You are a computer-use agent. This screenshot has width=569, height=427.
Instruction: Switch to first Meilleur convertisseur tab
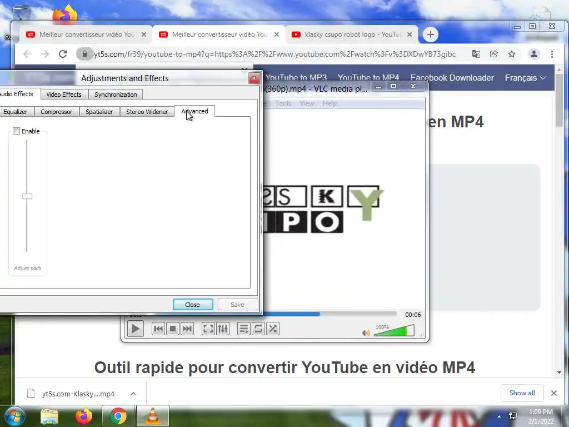click(87, 34)
